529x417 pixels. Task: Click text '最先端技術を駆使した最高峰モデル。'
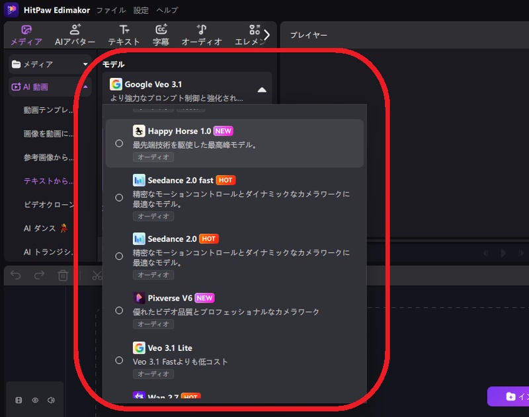(x=194, y=145)
